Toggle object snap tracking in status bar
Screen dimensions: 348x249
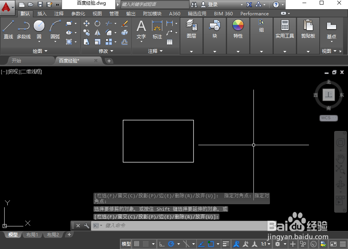[x=201, y=244]
